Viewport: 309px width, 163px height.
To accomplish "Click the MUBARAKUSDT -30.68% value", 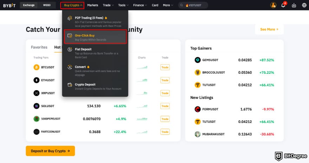I will pos(267,134).
